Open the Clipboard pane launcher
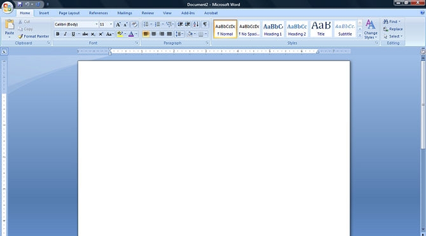 coord(48,43)
